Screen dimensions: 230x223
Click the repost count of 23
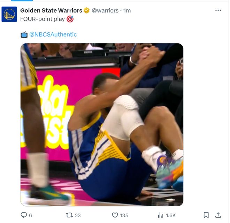(x=78, y=215)
